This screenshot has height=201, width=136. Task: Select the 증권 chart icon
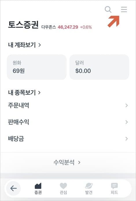38,186
